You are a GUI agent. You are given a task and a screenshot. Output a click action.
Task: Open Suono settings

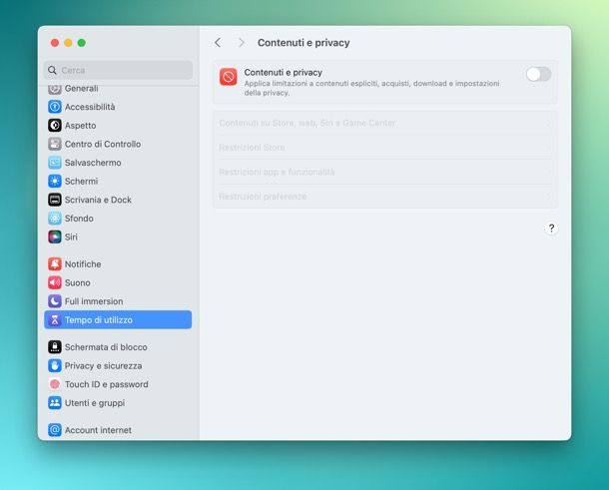click(x=118, y=283)
